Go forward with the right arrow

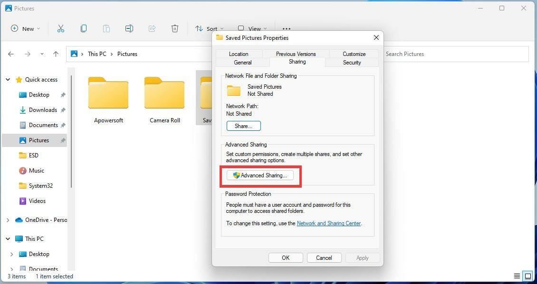(x=28, y=54)
